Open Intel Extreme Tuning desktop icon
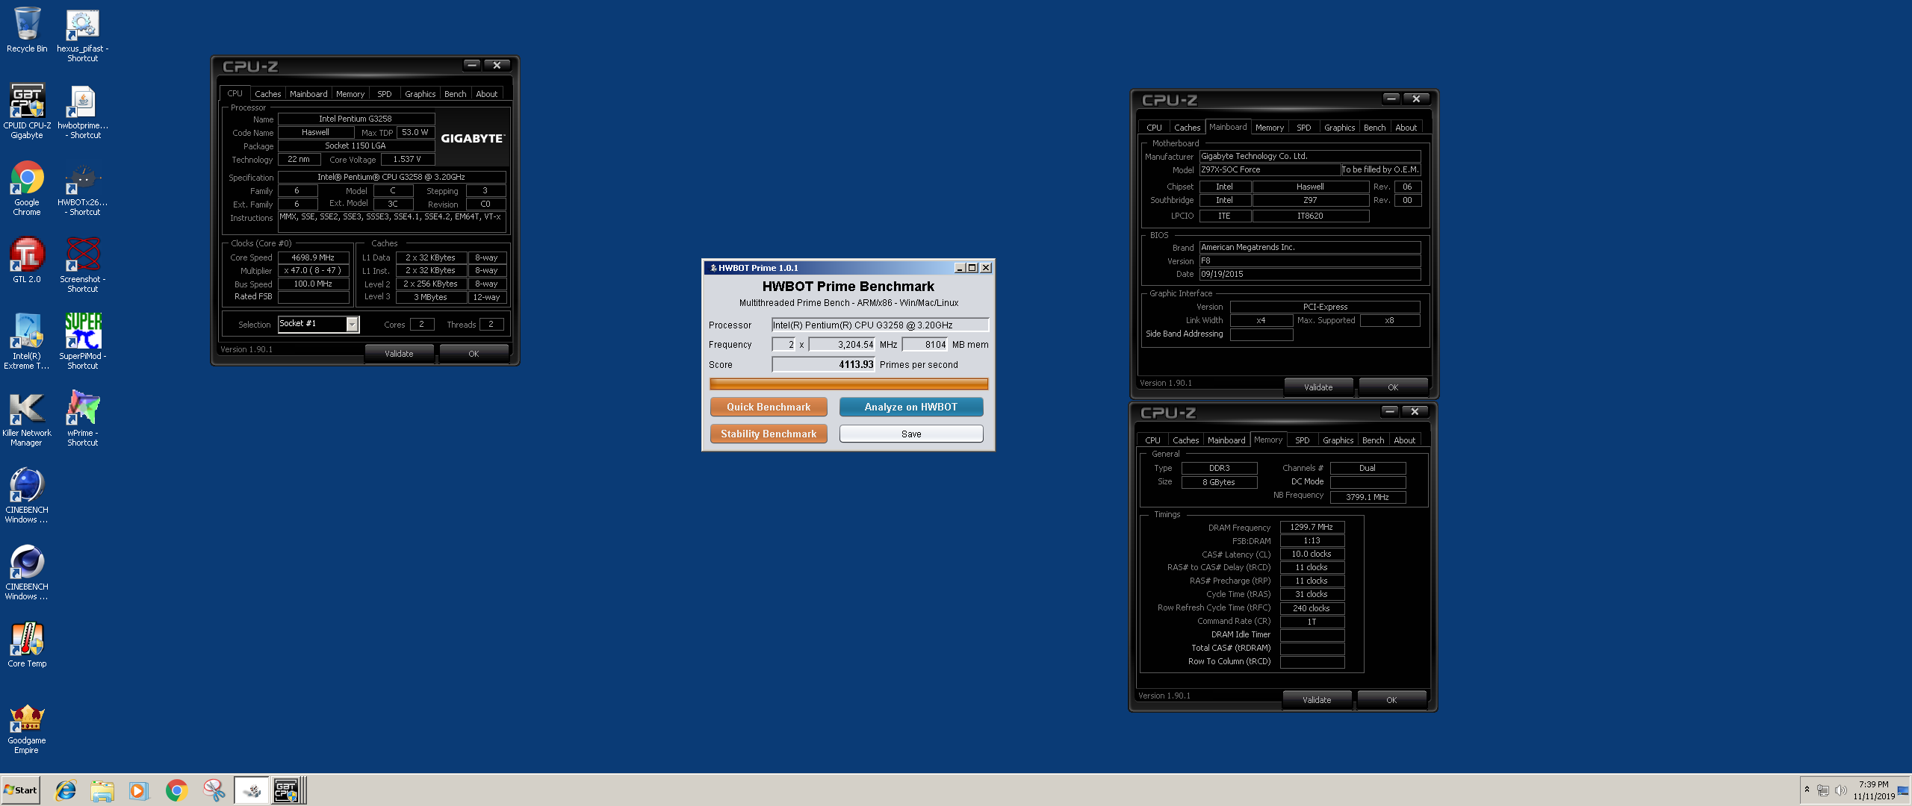Image resolution: width=1912 pixels, height=806 pixels. tap(27, 342)
